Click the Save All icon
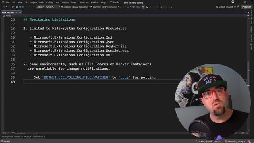Screen dimensions: 254x143 23,7
